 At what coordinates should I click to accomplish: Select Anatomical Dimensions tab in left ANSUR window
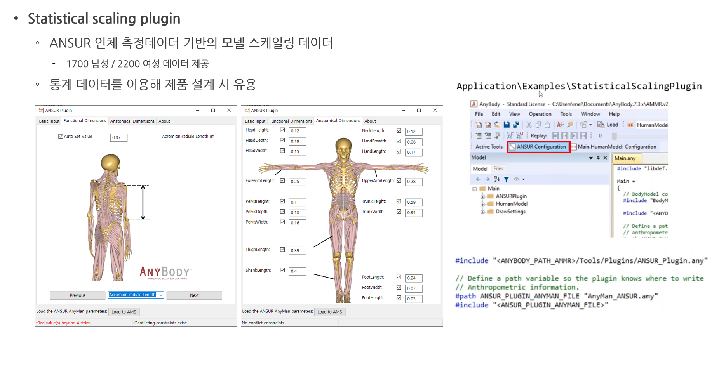point(132,121)
